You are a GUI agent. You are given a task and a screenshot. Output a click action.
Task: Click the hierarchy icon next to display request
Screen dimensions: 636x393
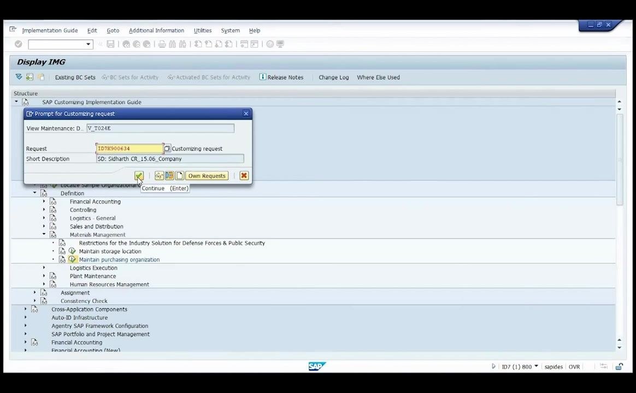point(169,175)
